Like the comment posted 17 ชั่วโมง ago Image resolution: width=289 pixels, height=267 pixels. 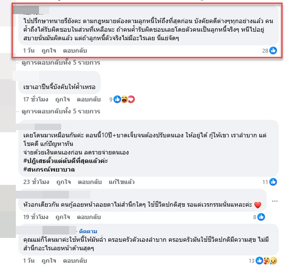coord(63,99)
